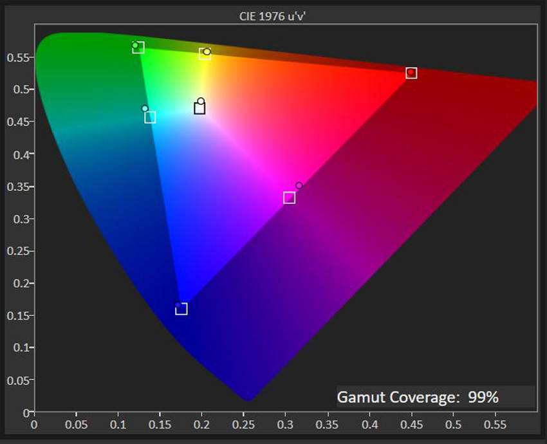Screen dimensions: 547x444
Task: Click the measured magenta circle marker
Action: point(299,185)
